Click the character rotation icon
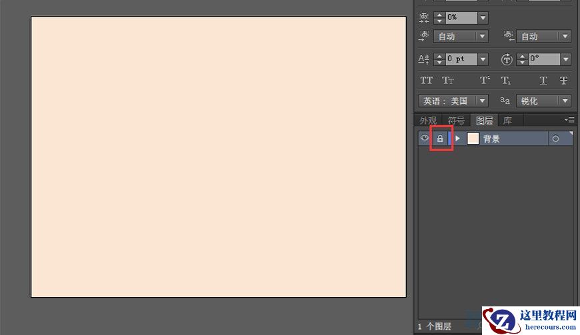This screenshot has height=335, width=580. click(x=507, y=59)
